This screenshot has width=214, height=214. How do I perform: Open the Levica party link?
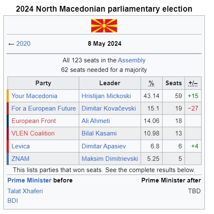coord(21,146)
